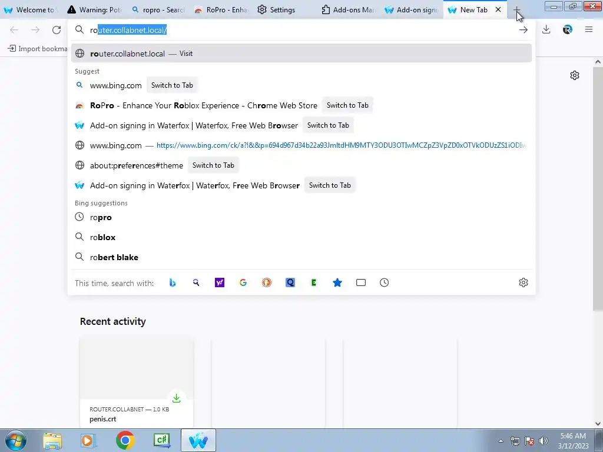Click the address bar input field
603x452 pixels.
point(301,30)
